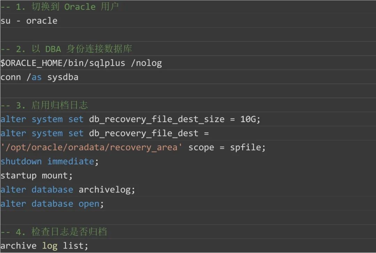
Task: Click the "archive log list" command
Action: [x=44, y=246]
